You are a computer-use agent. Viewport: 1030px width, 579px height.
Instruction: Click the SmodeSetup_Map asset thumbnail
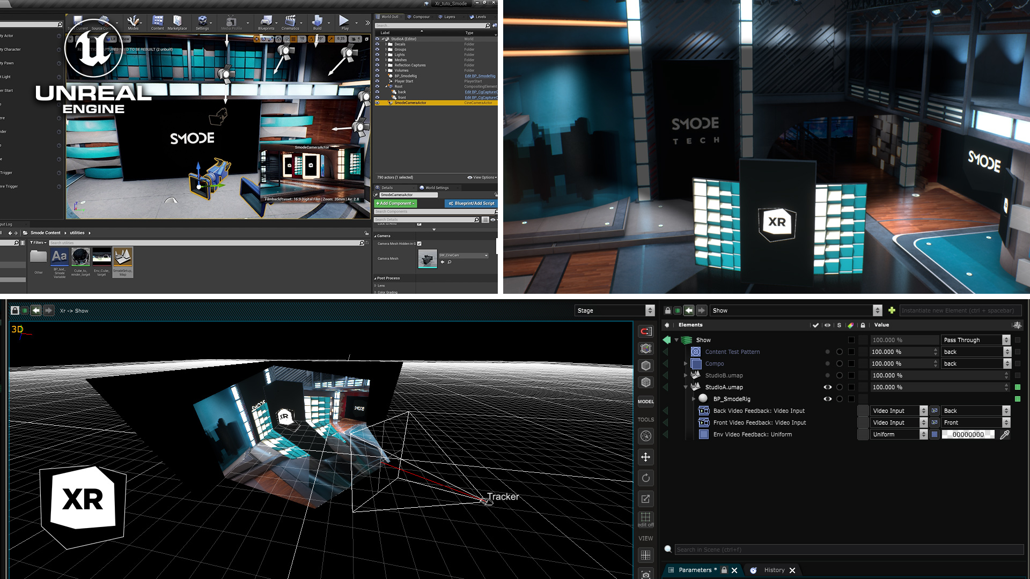[123, 262]
